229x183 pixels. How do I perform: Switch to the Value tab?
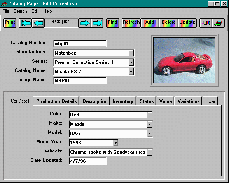pos(166,101)
